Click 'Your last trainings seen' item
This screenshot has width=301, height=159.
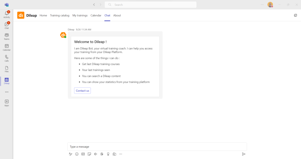(x=96, y=70)
